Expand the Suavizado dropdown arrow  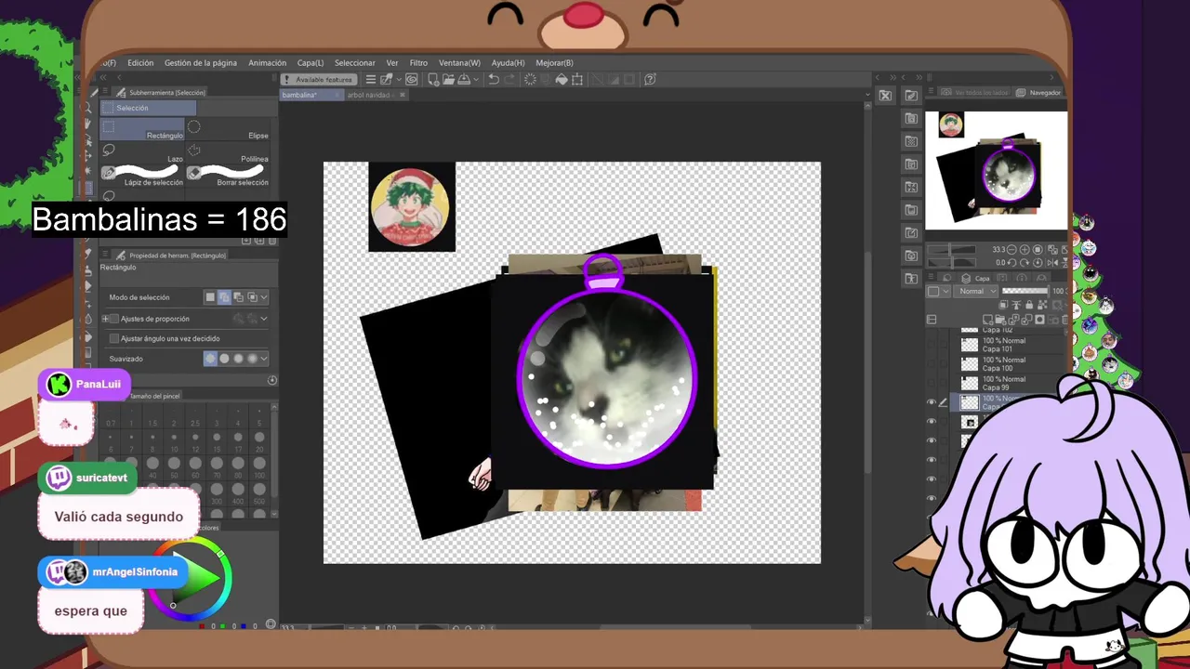pos(264,359)
